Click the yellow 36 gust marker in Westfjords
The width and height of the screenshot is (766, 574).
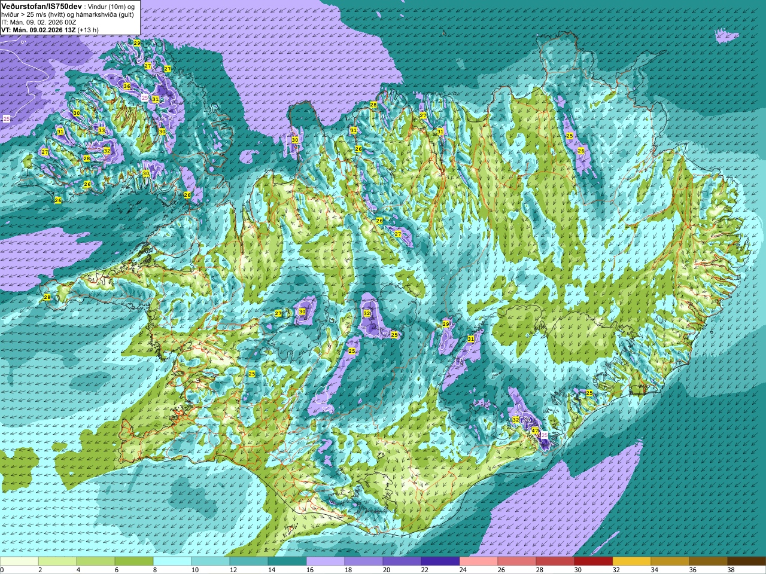pyautogui.click(x=127, y=86)
